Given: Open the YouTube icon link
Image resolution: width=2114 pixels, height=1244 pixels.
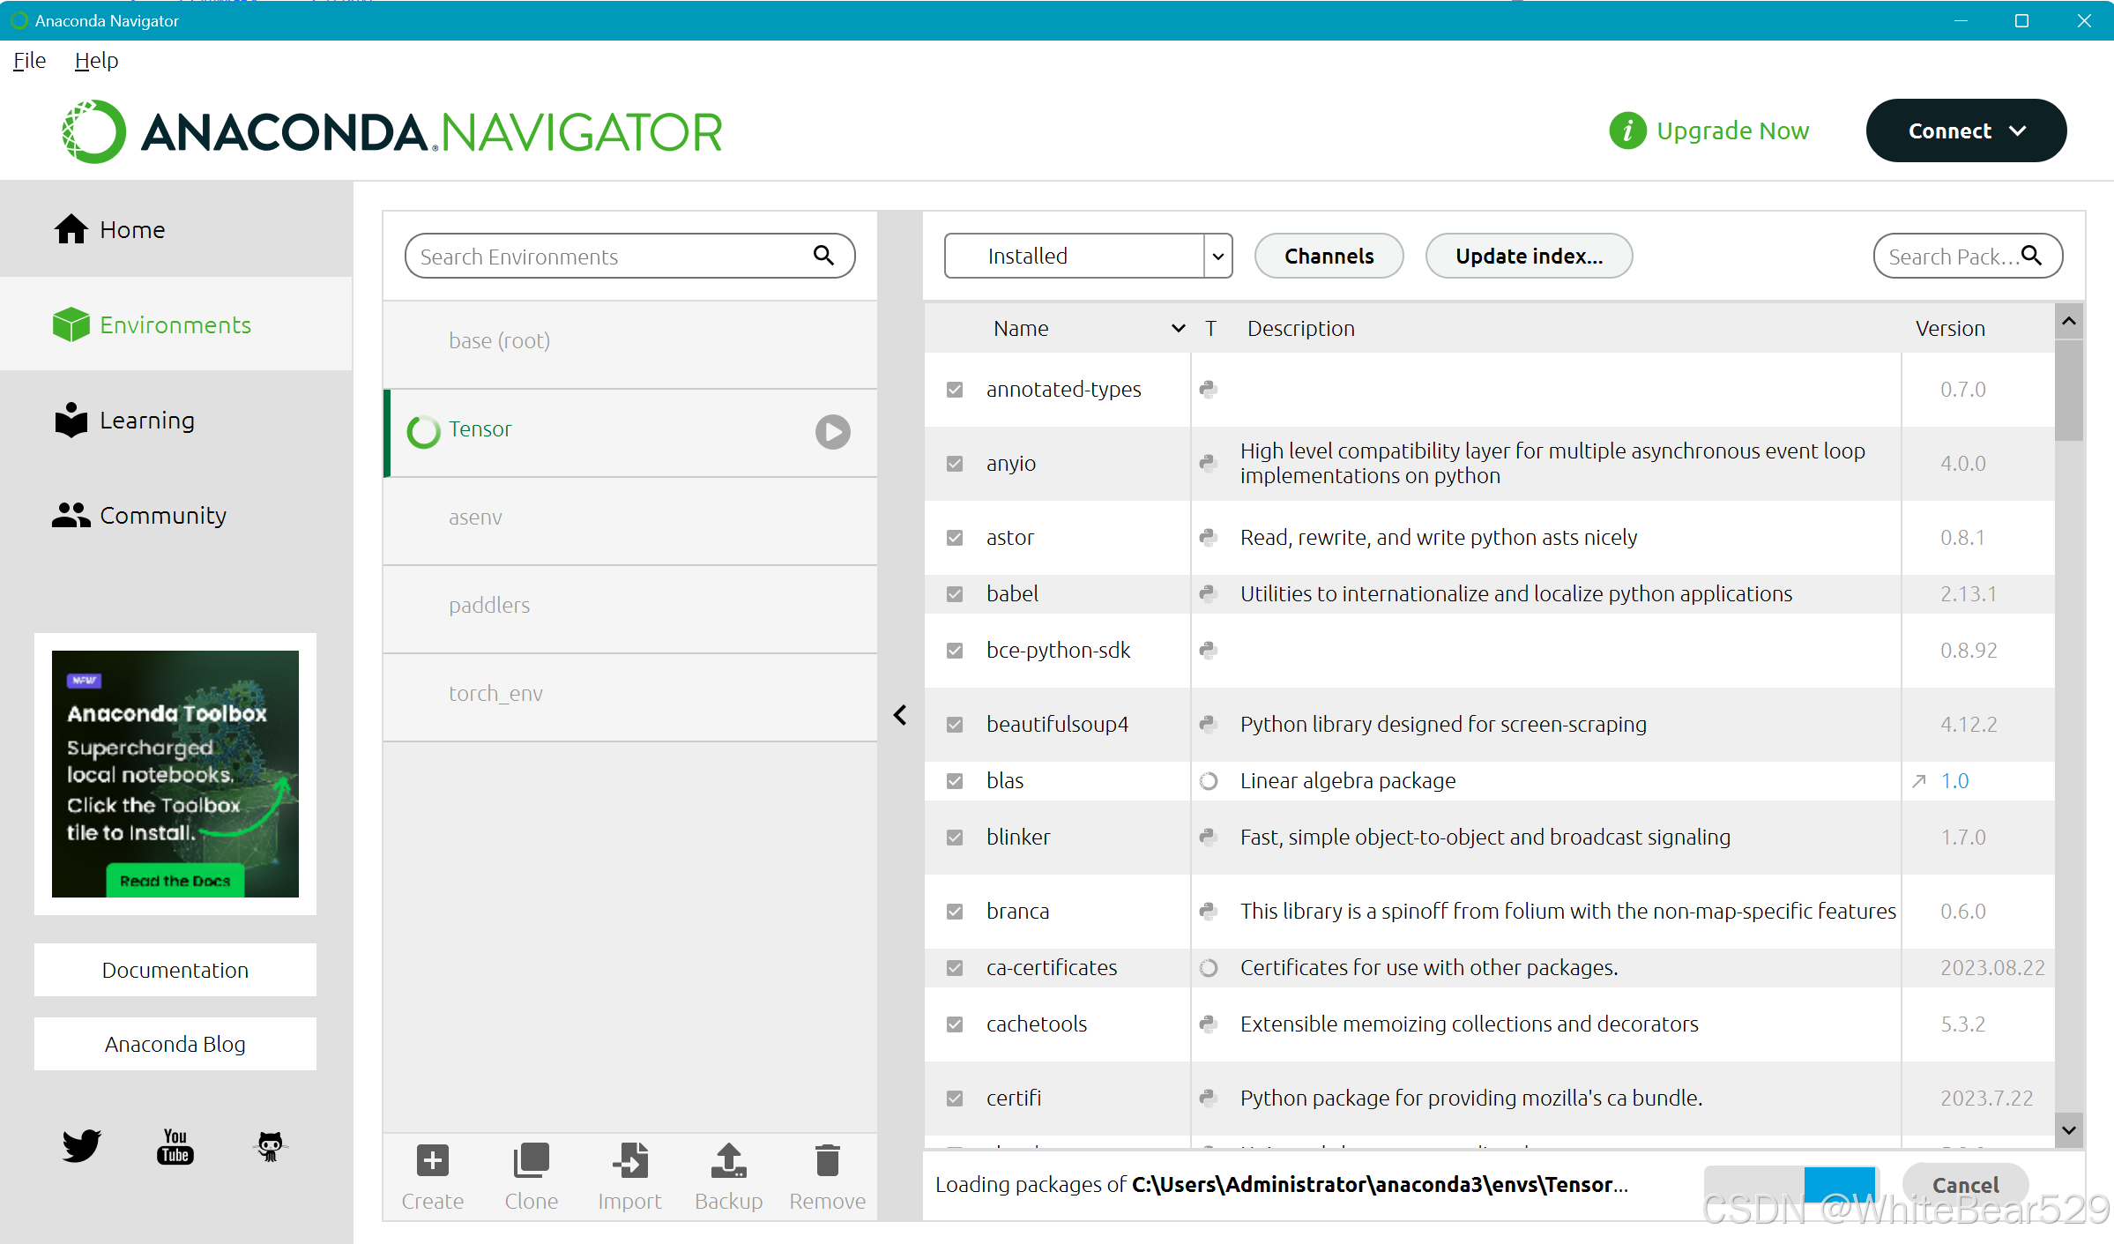Looking at the screenshot, I should click(x=175, y=1146).
